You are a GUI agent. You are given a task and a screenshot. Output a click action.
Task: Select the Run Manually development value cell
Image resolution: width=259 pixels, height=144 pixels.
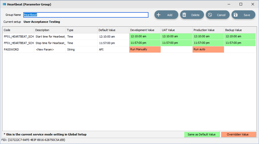pos(145,49)
